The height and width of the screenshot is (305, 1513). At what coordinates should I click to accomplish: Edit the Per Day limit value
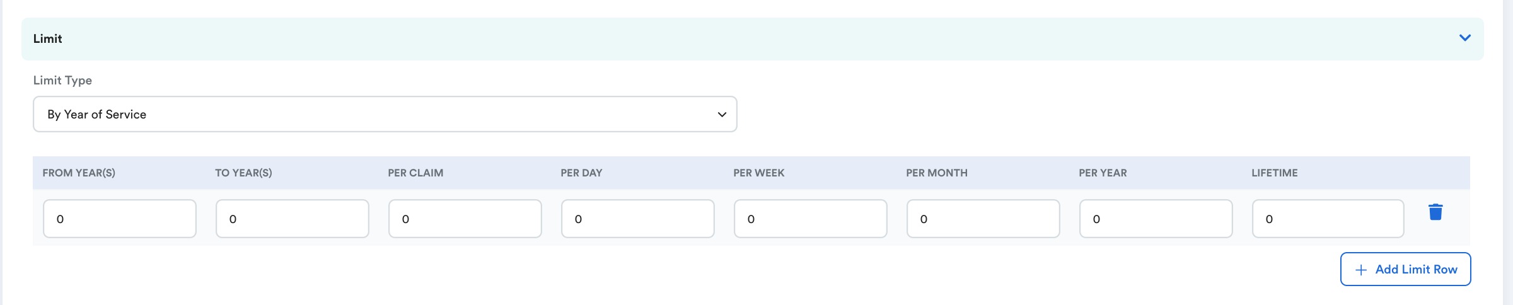click(x=638, y=219)
